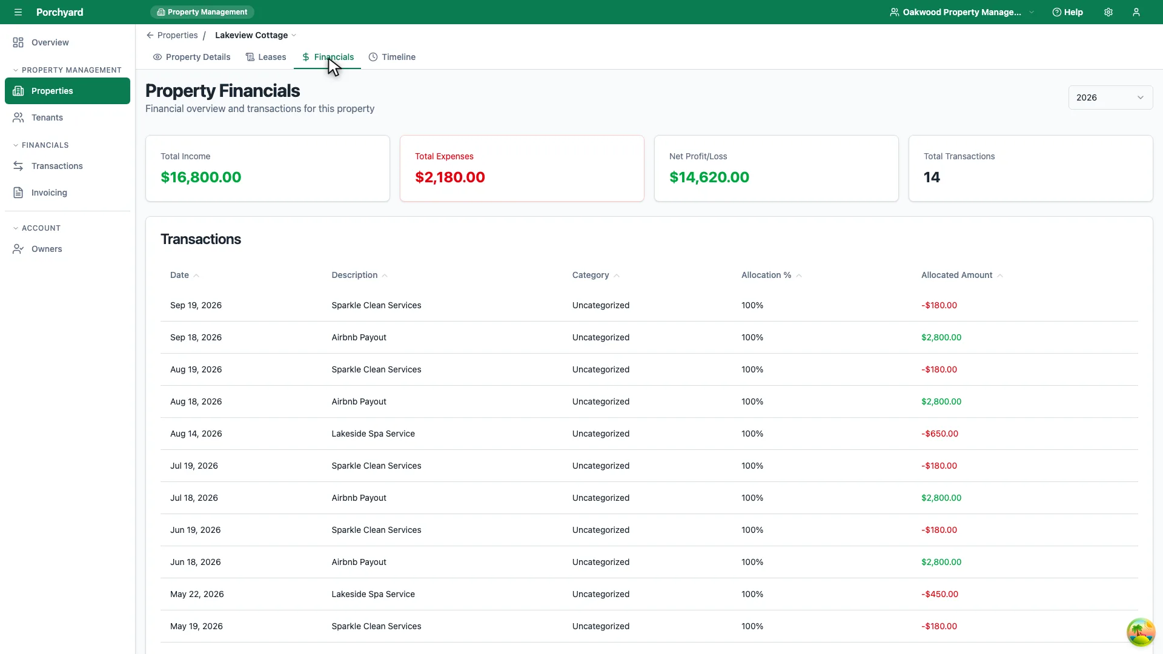Toggle the hamburger menu icon

coord(18,12)
